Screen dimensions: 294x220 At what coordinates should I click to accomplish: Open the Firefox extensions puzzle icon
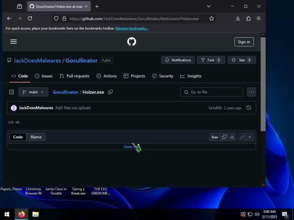248,18
